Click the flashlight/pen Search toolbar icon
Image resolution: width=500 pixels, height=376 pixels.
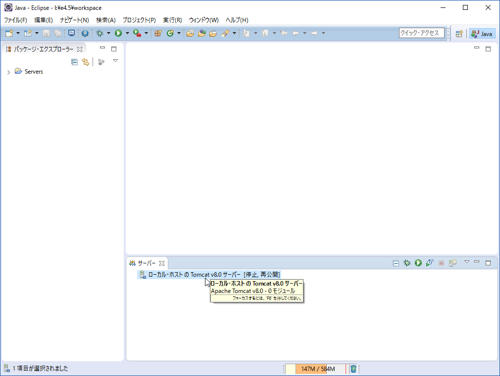click(x=225, y=33)
